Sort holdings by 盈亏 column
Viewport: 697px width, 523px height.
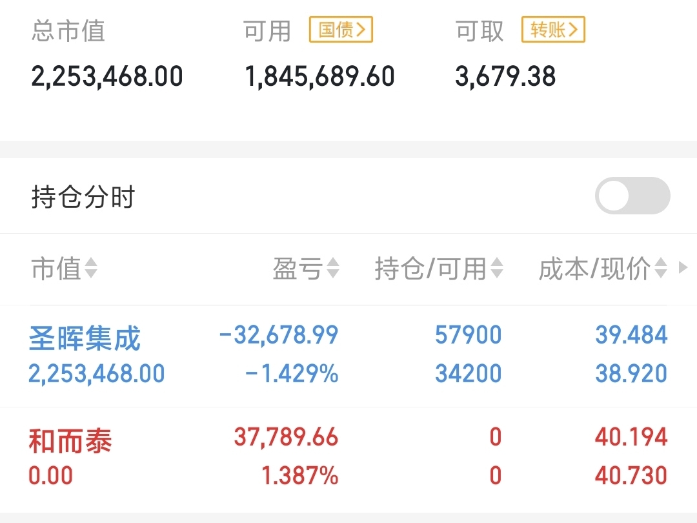point(307,268)
